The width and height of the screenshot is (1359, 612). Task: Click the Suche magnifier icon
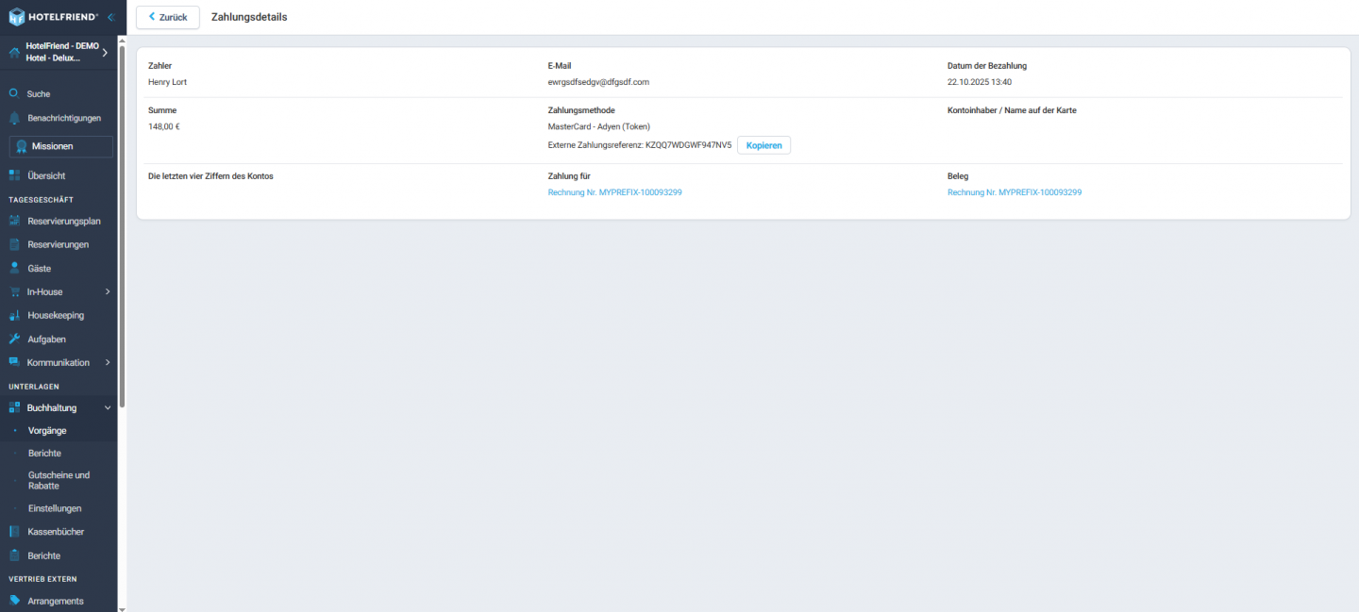[14, 94]
